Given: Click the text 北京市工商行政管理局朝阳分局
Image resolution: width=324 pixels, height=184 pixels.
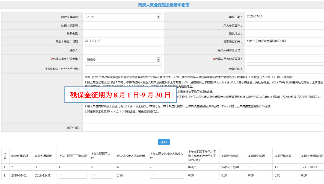Looking at the screenshot, I should [x=266, y=41].
